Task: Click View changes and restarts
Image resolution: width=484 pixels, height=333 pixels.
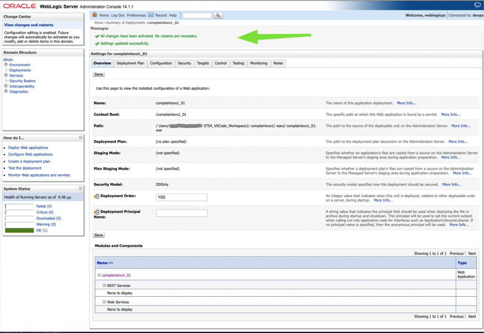Action: click(x=29, y=25)
